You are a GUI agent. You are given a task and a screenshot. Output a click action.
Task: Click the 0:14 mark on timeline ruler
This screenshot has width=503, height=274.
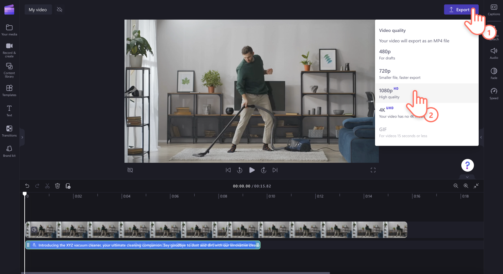368,196
